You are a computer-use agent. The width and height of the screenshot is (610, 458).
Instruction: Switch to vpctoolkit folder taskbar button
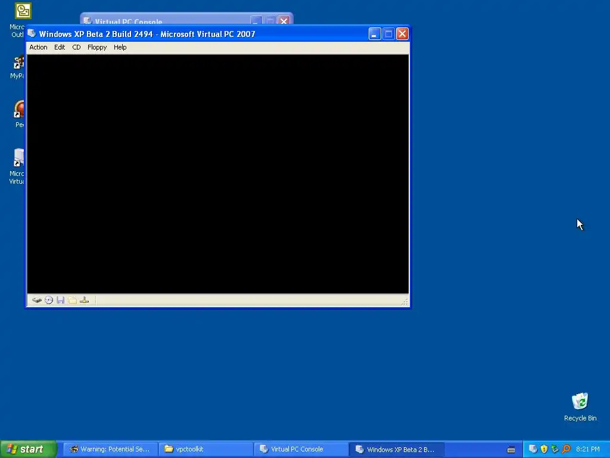[x=206, y=450]
